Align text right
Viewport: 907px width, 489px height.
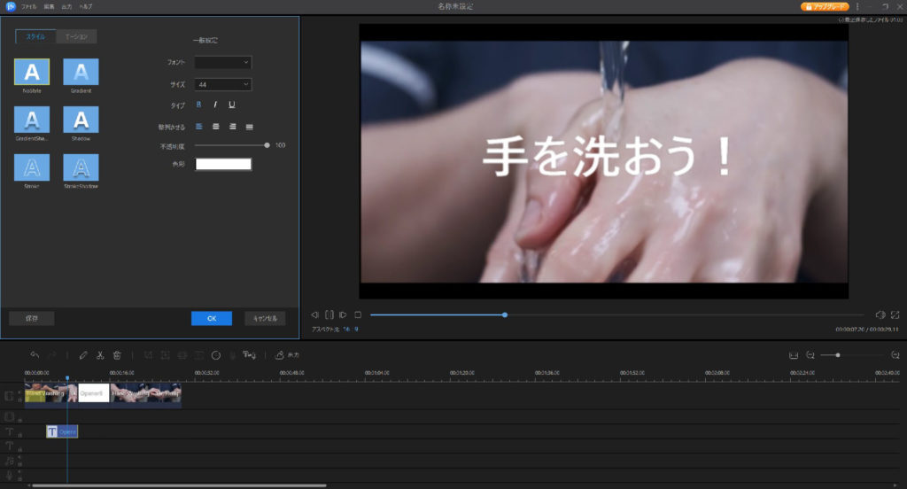tap(233, 126)
